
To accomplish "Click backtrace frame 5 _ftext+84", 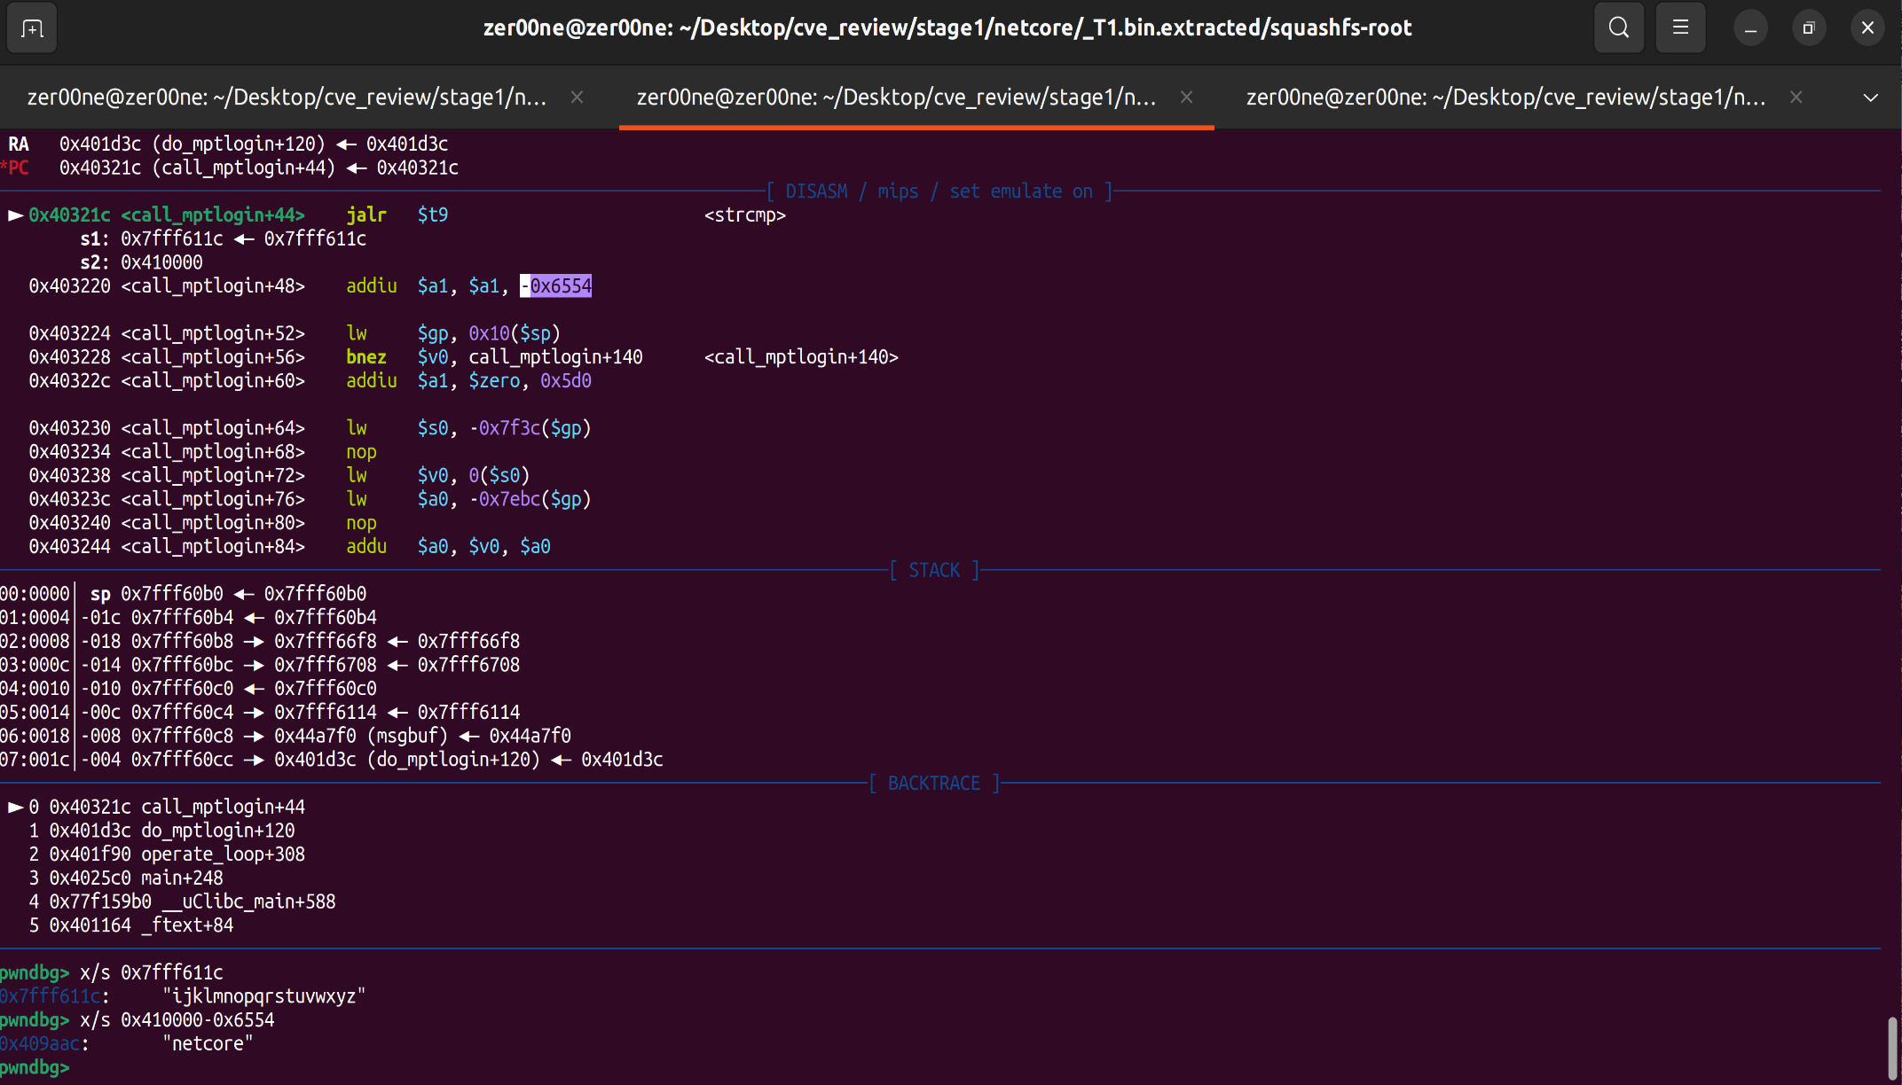I will [131, 925].
